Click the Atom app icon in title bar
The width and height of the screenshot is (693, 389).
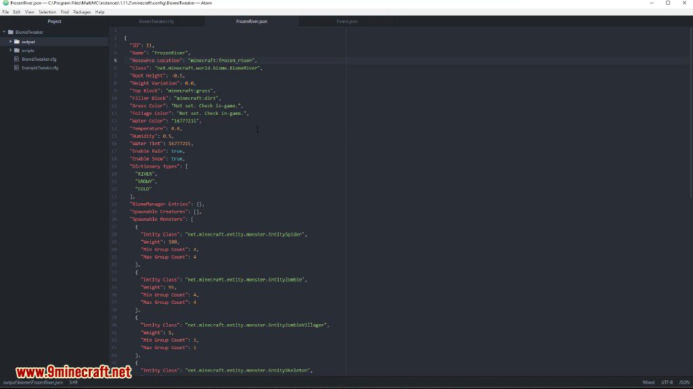click(x=5, y=3)
